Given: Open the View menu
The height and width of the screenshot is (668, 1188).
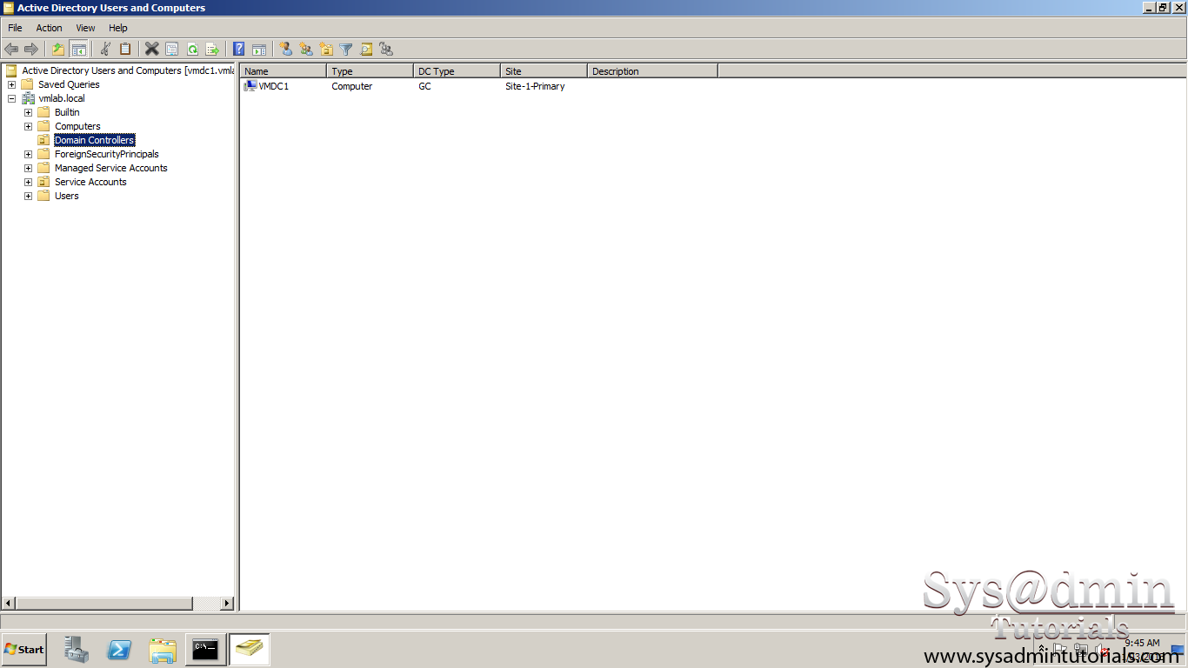Looking at the screenshot, I should click(85, 28).
